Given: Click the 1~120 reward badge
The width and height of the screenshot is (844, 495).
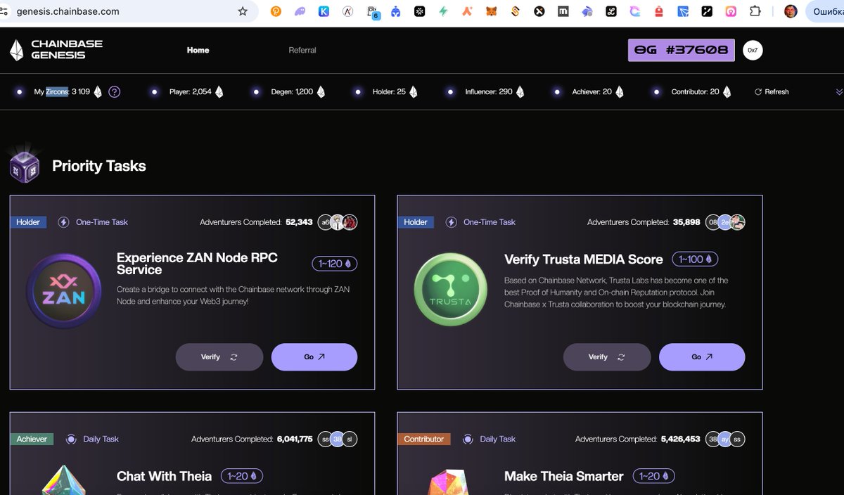Looking at the screenshot, I should (335, 264).
